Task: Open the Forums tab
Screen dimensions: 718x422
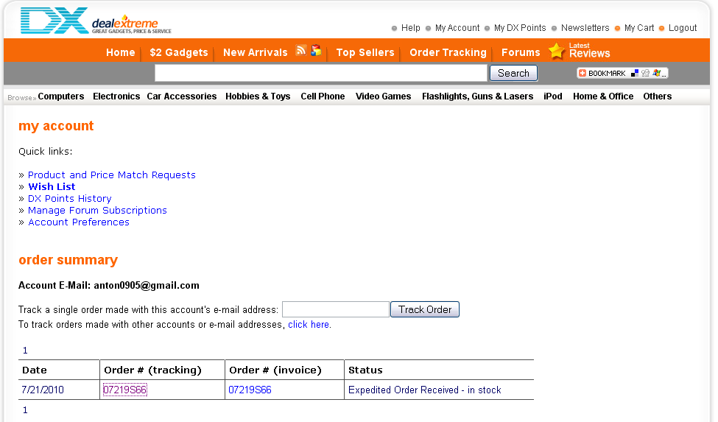Action: click(x=521, y=52)
